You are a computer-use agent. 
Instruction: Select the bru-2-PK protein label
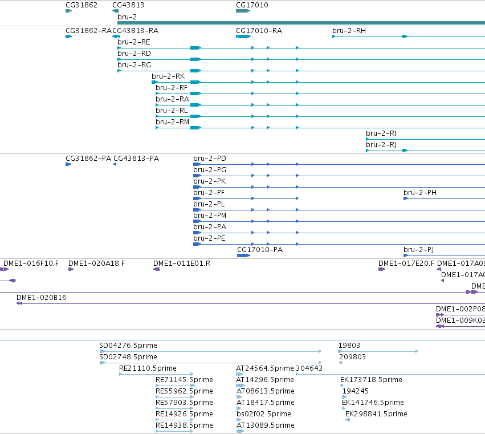(x=209, y=181)
